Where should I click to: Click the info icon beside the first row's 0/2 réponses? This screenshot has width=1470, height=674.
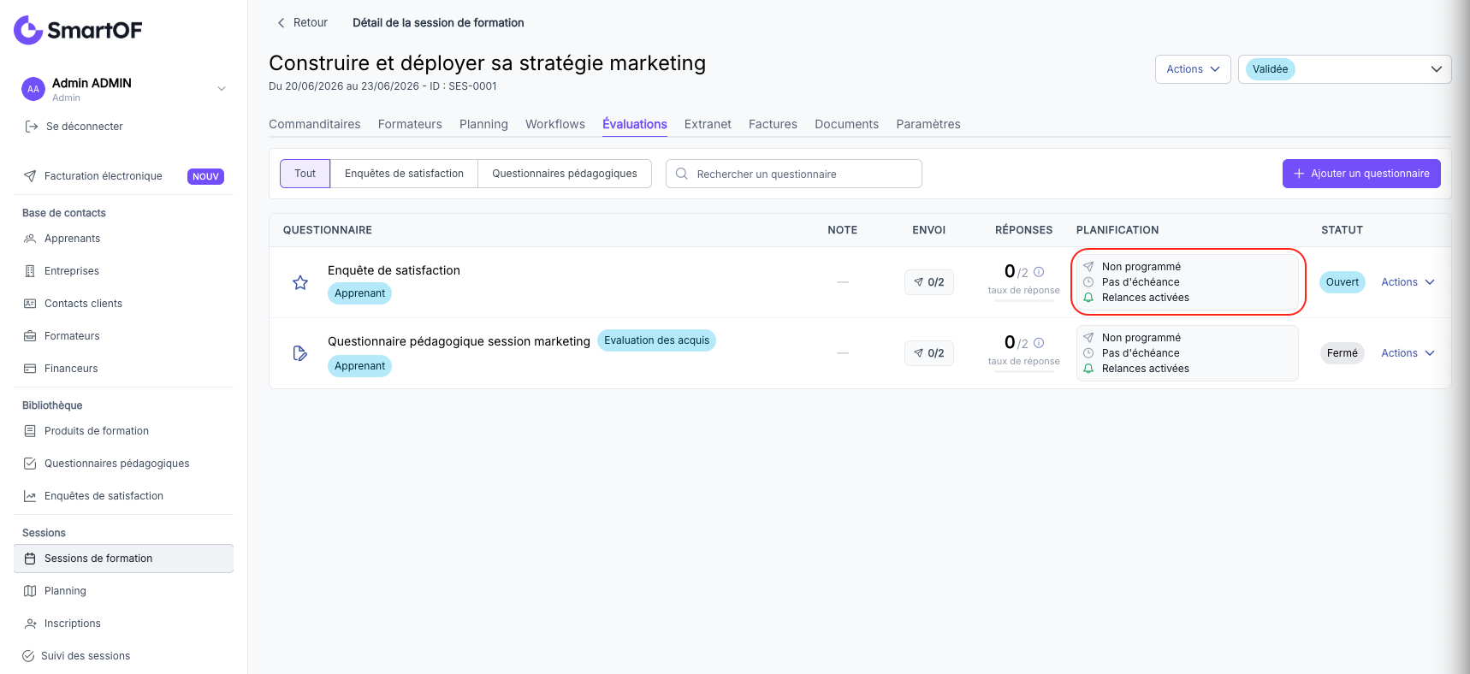coord(1039,272)
